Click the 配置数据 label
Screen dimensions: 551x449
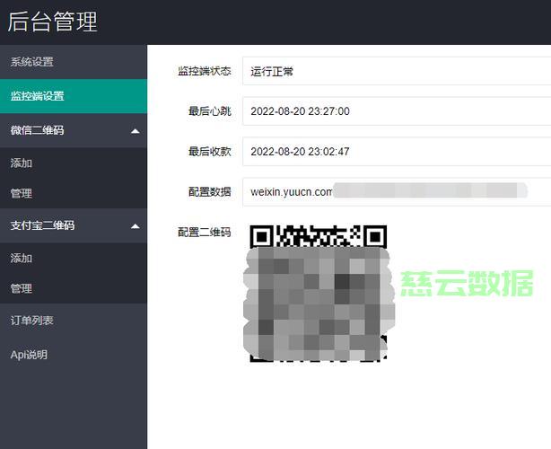[x=209, y=192]
